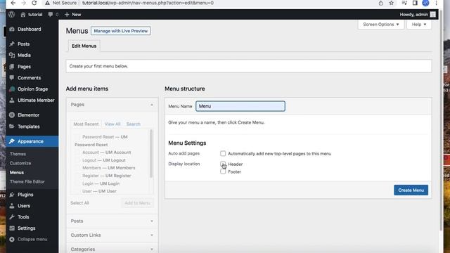
Task: Open Ultimate Member in the sidebar
Action: [x=36, y=100]
